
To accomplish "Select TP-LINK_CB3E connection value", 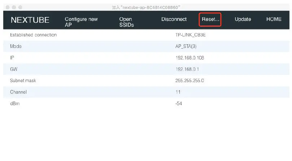I will [x=191, y=35].
